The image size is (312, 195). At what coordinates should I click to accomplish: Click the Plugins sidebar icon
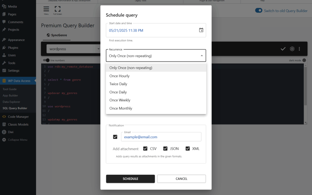coord(4,48)
